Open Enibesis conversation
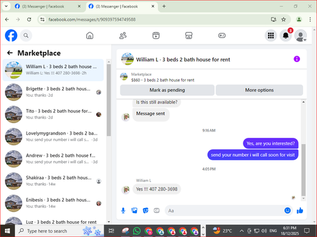 53,203
